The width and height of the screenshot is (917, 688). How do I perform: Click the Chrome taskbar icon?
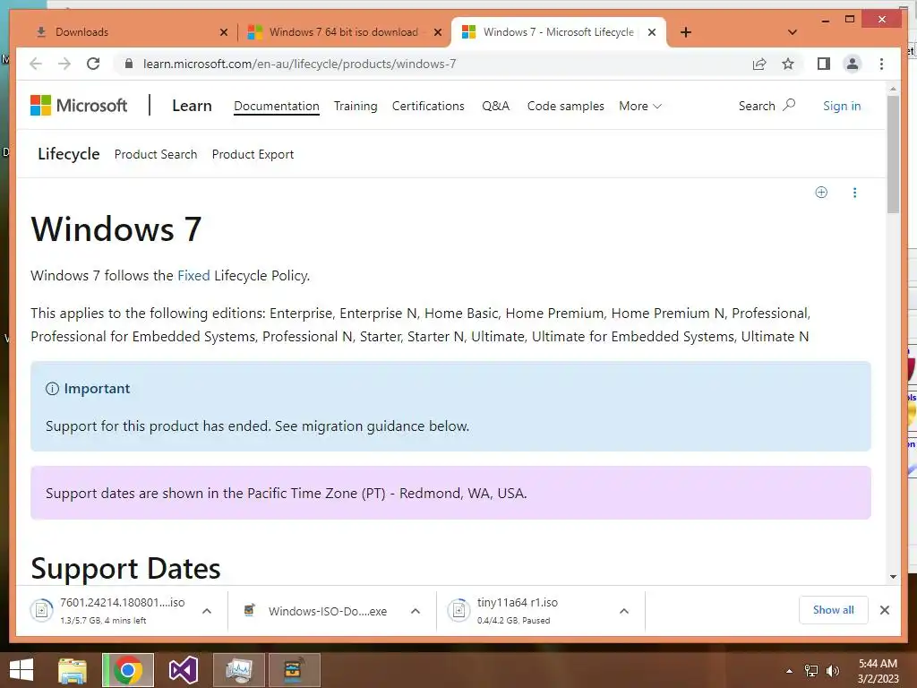point(128,670)
